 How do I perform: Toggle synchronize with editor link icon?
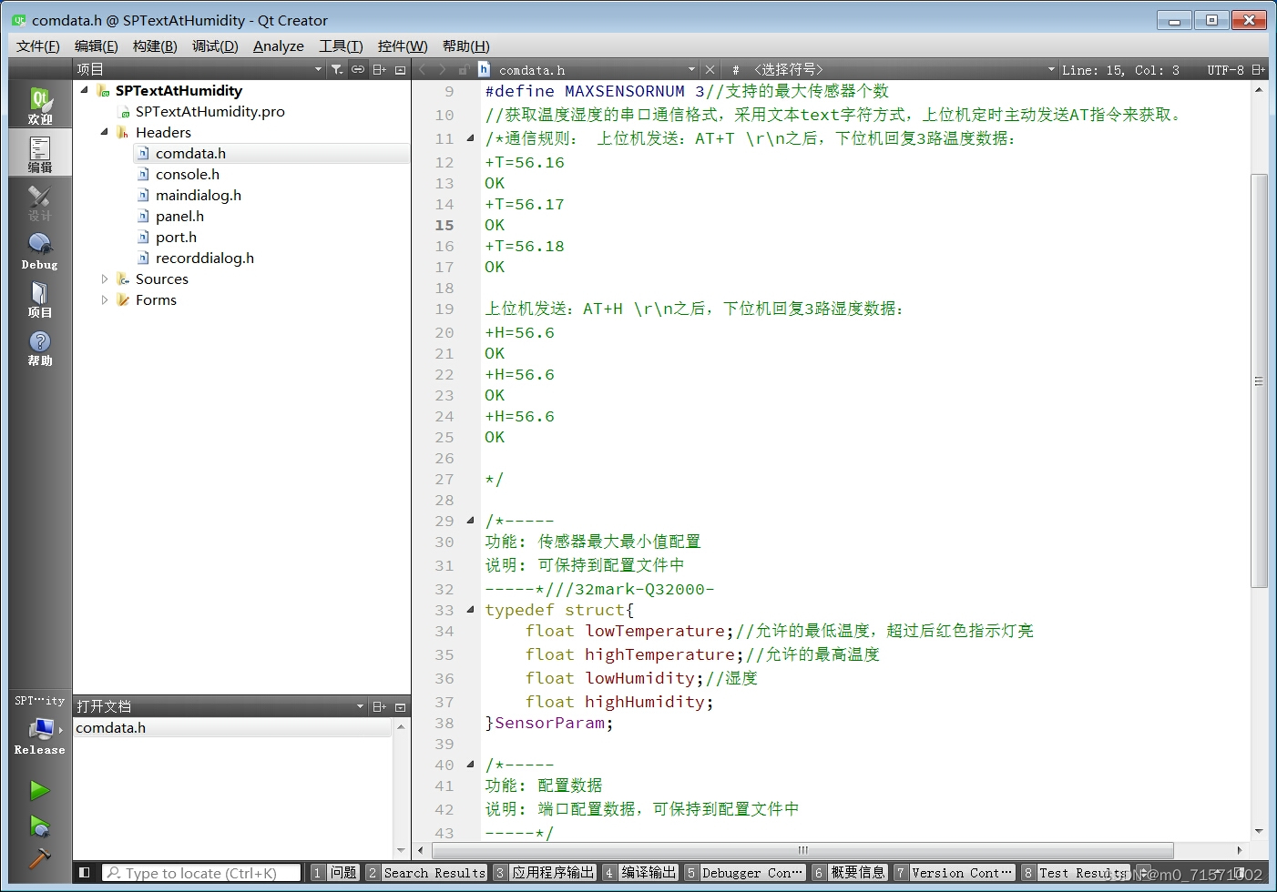(x=358, y=69)
